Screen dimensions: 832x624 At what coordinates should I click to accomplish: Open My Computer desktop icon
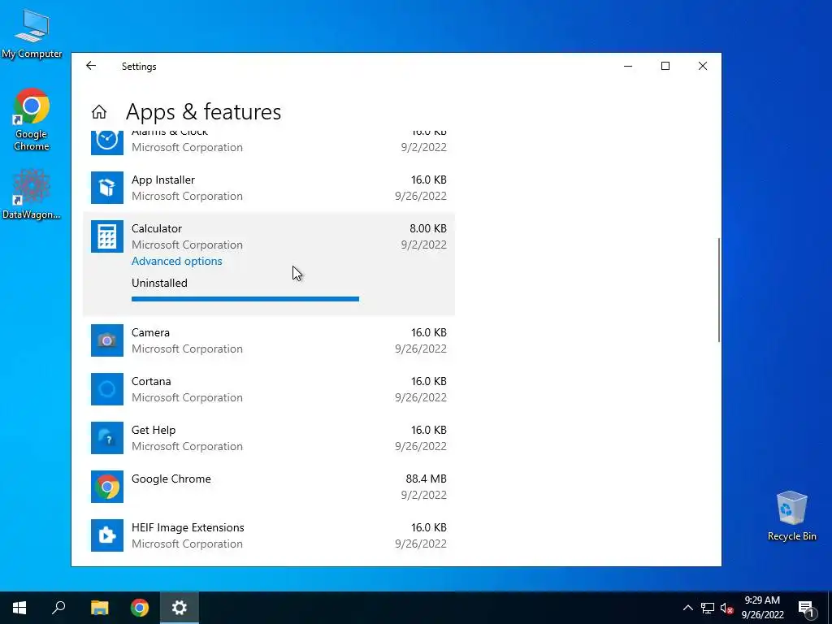click(32, 33)
